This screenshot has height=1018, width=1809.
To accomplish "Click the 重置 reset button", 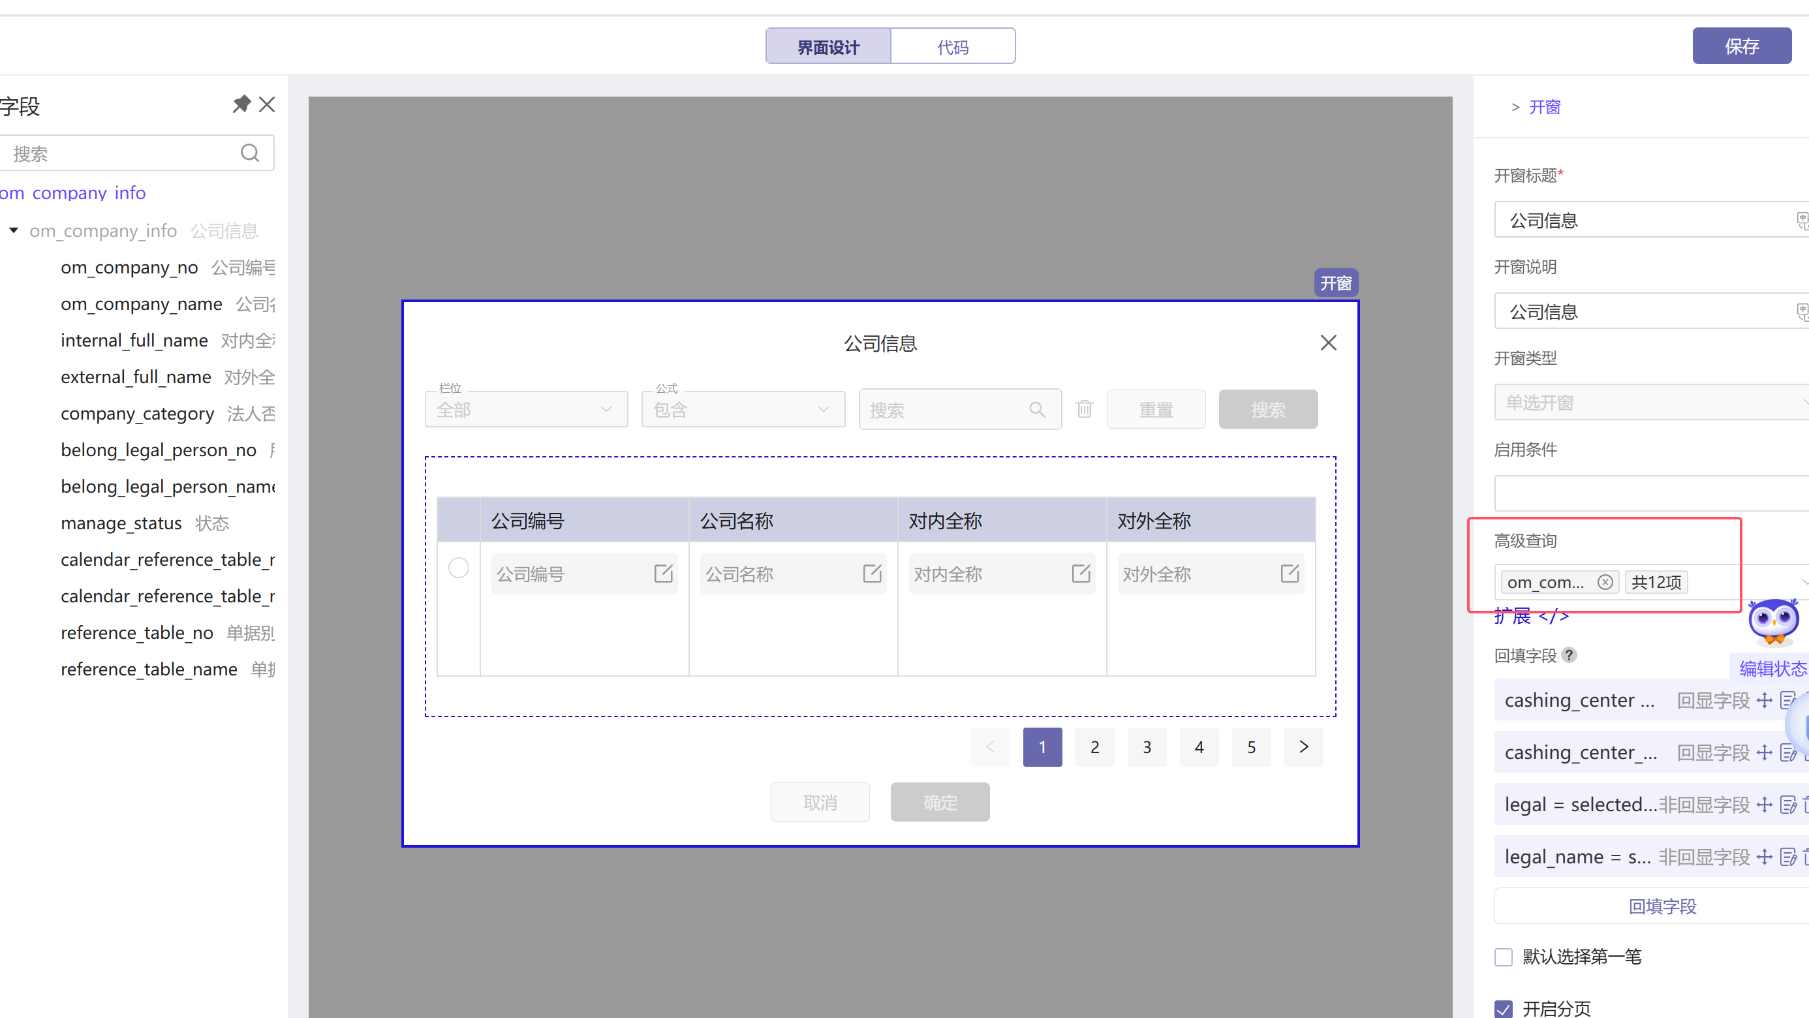I will 1156,409.
